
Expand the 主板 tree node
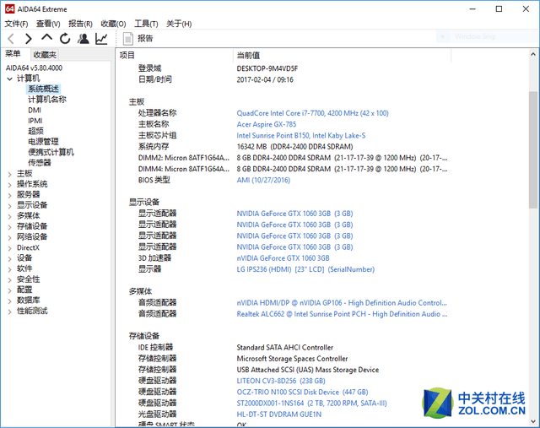tap(9, 175)
